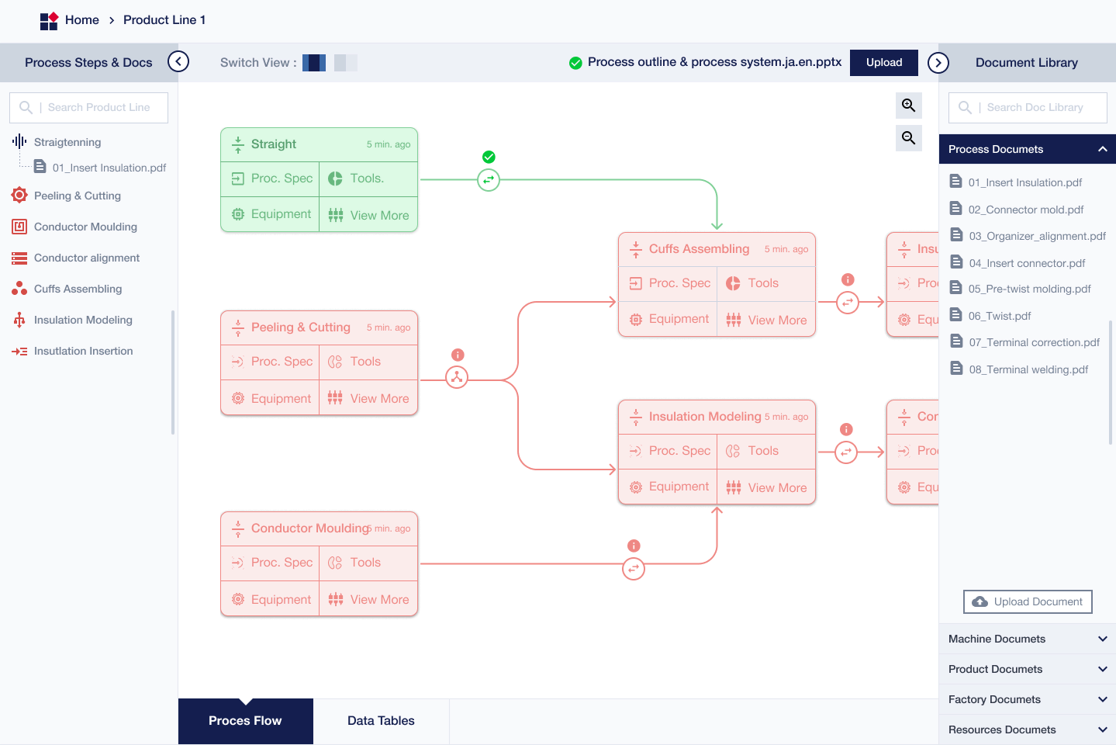Open 01_Insert Insulation.pdf in Document Library
Screen dimensions: 1116x745
click(x=1016, y=182)
